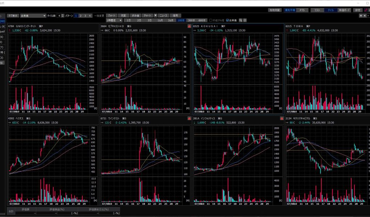Click the red alert icon on the ウインテスト tile
The image size is (370, 217).
[x=189, y=119]
